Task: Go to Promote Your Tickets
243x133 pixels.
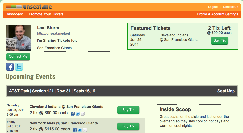Action: coord(46,14)
